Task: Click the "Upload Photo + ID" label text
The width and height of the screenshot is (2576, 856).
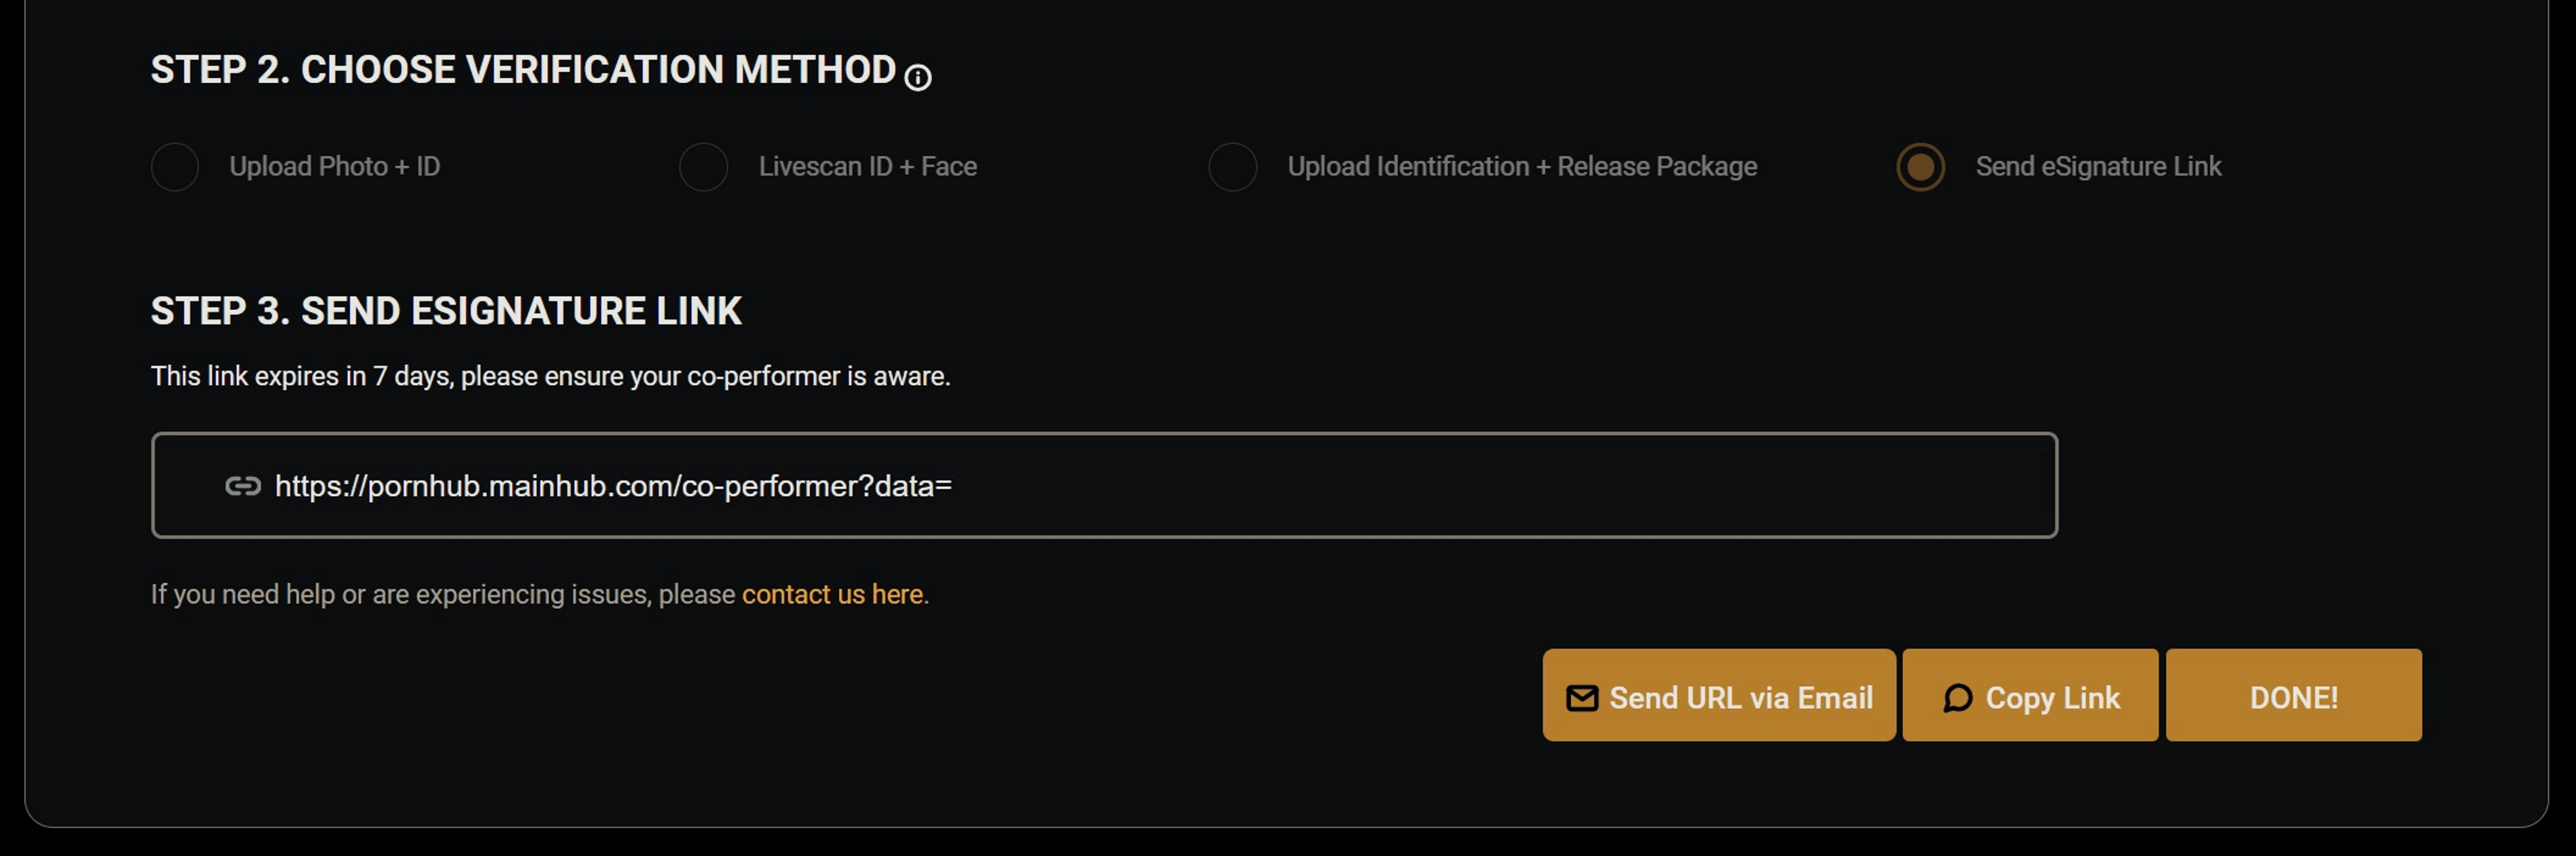Action: point(334,166)
